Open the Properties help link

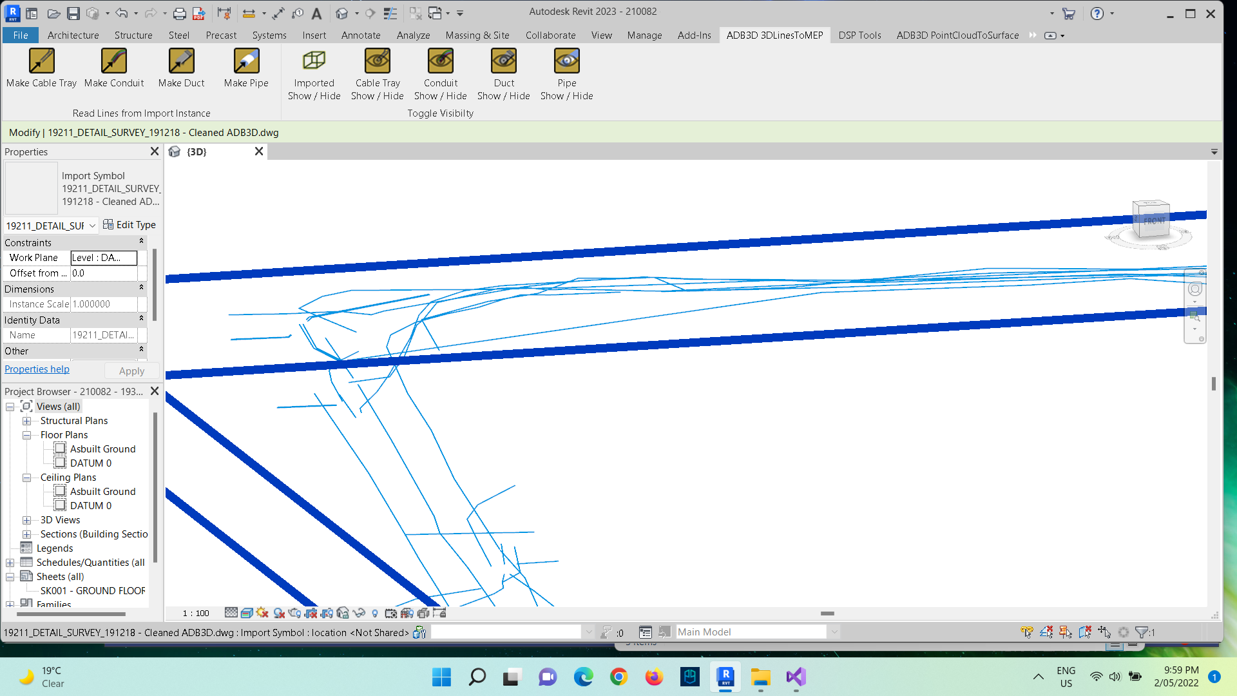(37, 369)
